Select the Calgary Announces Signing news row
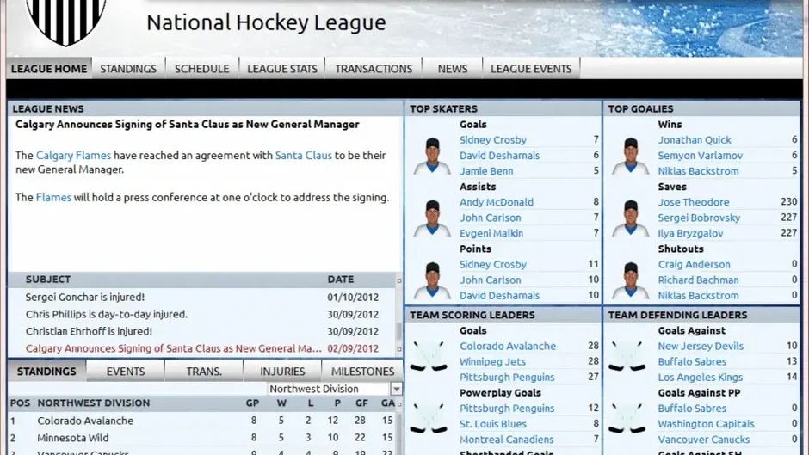The image size is (809, 455). 202,348
